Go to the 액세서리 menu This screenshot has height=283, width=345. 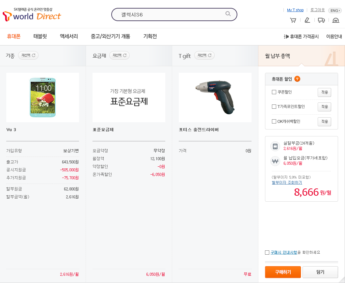point(69,37)
